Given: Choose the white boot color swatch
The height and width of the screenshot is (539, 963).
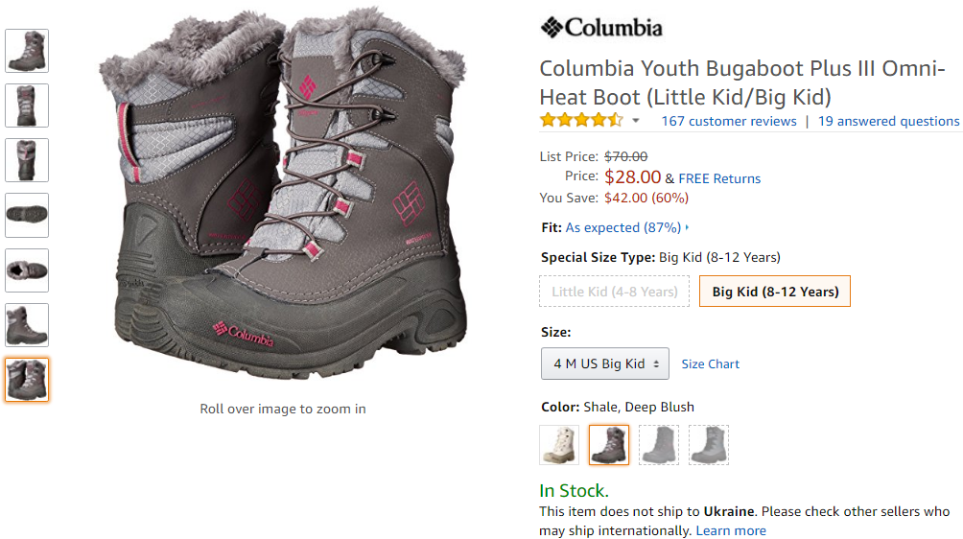Looking at the screenshot, I should pyautogui.click(x=559, y=444).
